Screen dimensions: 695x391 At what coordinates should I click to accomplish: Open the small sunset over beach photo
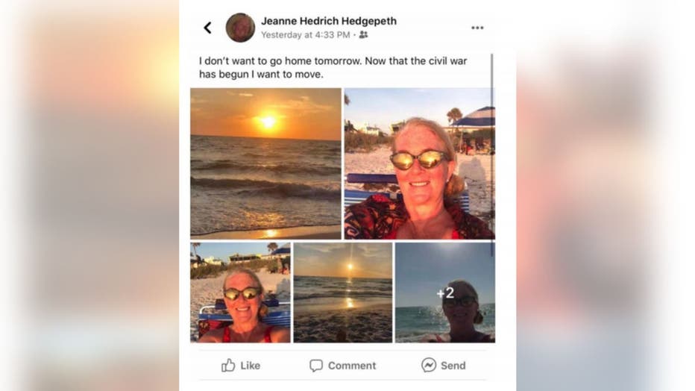[x=342, y=293]
